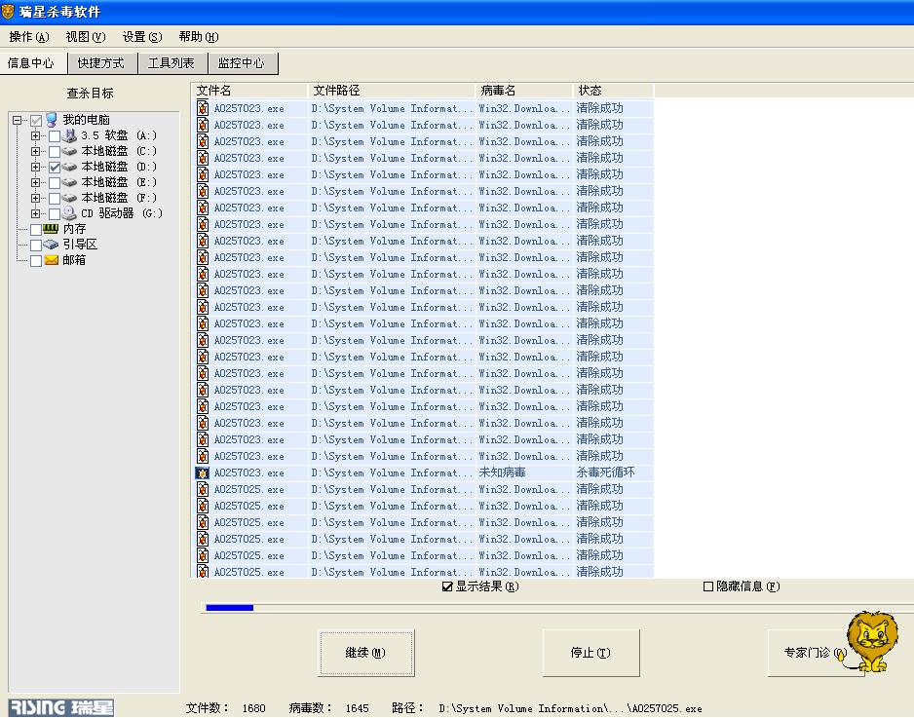
Task: Click the local disk F: drive icon
Action: 69,198
